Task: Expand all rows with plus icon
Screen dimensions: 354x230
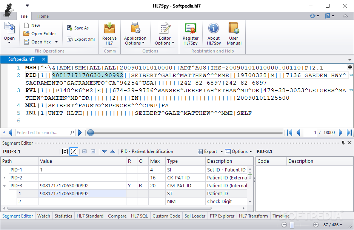Action: click(93, 151)
